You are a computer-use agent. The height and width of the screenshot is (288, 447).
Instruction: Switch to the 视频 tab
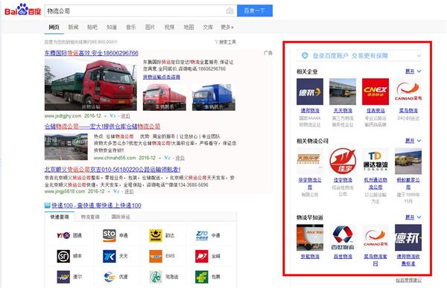point(169,27)
